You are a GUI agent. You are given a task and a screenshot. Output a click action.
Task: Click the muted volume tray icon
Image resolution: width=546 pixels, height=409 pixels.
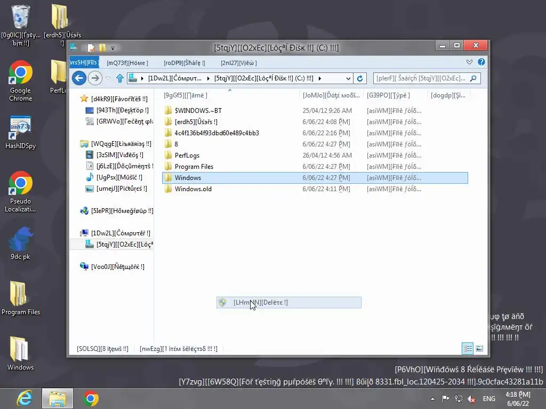(471, 399)
